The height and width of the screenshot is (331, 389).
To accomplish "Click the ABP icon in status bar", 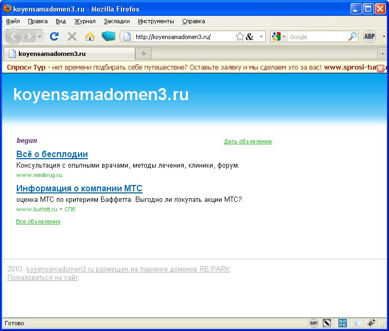I will click(314, 323).
